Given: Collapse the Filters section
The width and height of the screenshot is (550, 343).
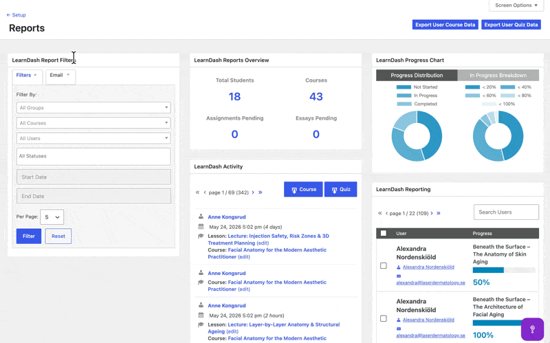Looking at the screenshot, I should tap(27, 76).
